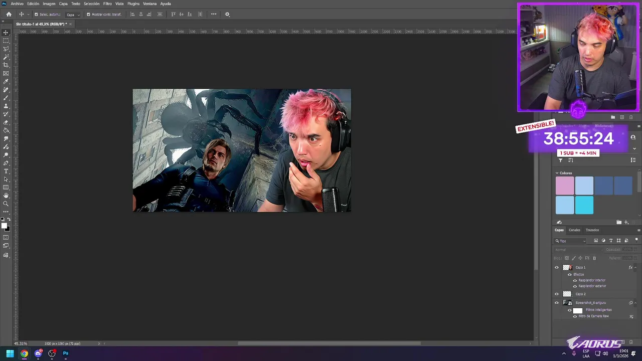Image resolution: width=642 pixels, height=361 pixels.
Task: Select the History Brush tool
Action: coord(6,114)
